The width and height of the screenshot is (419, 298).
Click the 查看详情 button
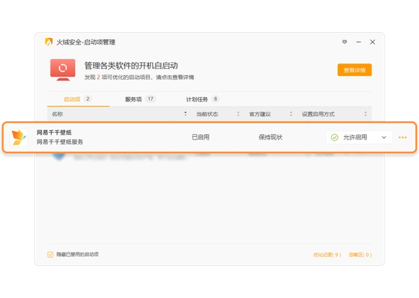(x=354, y=70)
